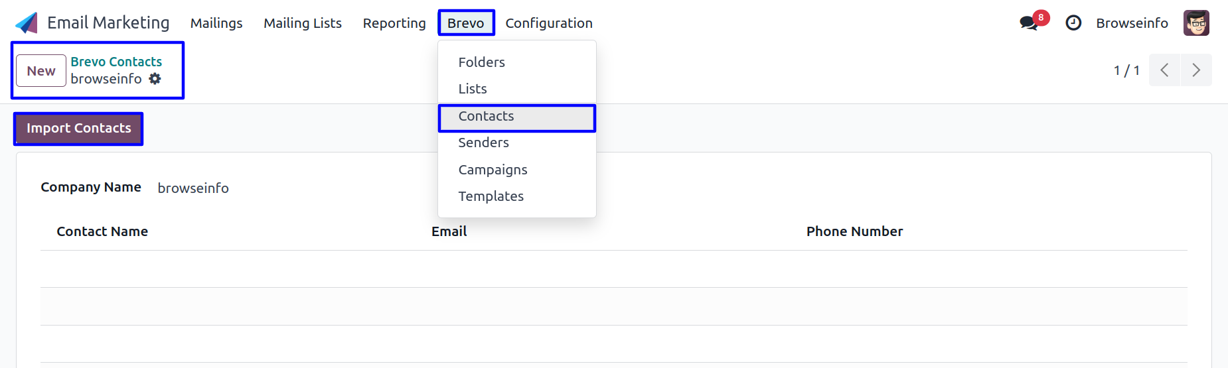Open the Mailing Lists menu
The width and height of the screenshot is (1228, 368).
[x=303, y=23]
